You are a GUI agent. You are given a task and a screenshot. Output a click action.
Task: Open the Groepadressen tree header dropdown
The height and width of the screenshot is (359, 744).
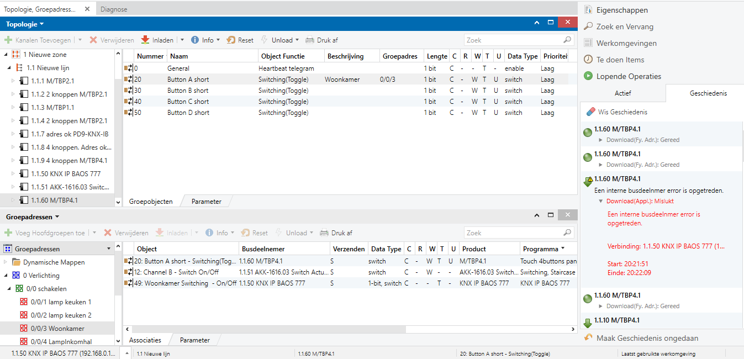[x=108, y=249]
